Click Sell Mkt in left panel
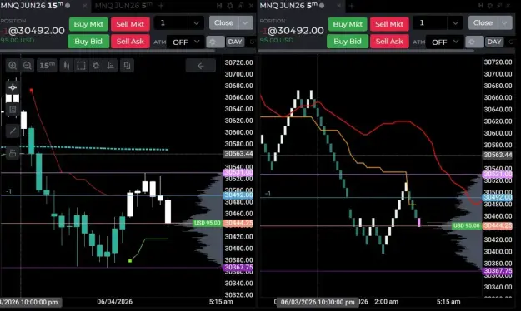This screenshot has width=521, height=311. [130, 24]
